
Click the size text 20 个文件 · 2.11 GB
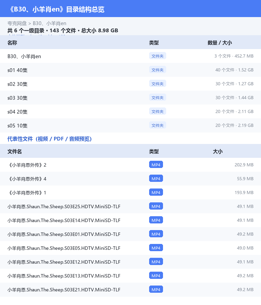(x=234, y=111)
